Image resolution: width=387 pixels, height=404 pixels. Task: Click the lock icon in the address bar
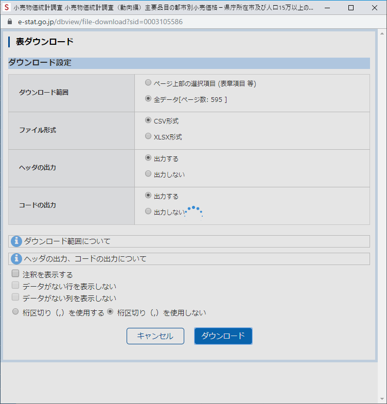point(9,22)
